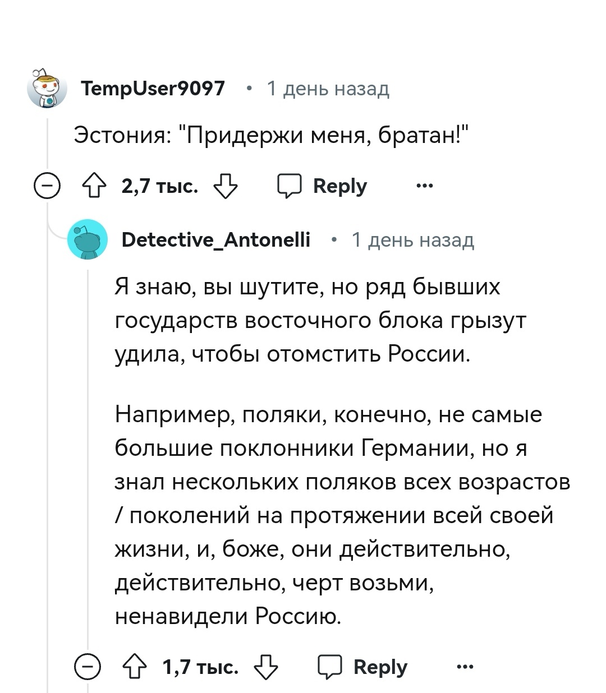Click the 2,7 тыс. vote count
The width and height of the screenshot is (606, 693).
[x=160, y=186]
